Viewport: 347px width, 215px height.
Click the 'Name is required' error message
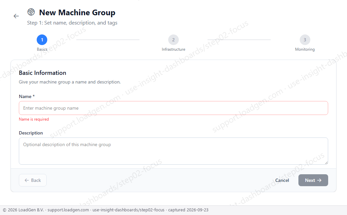[34, 119]
